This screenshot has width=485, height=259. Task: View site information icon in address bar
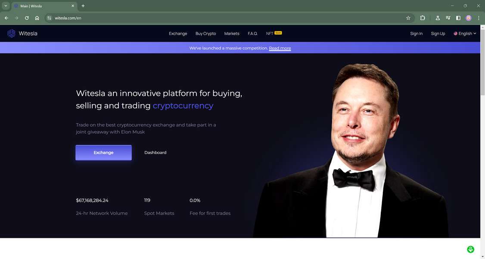tap(49, 18)
